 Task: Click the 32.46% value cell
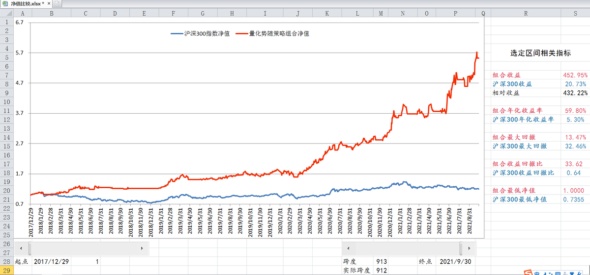[575, 146]
